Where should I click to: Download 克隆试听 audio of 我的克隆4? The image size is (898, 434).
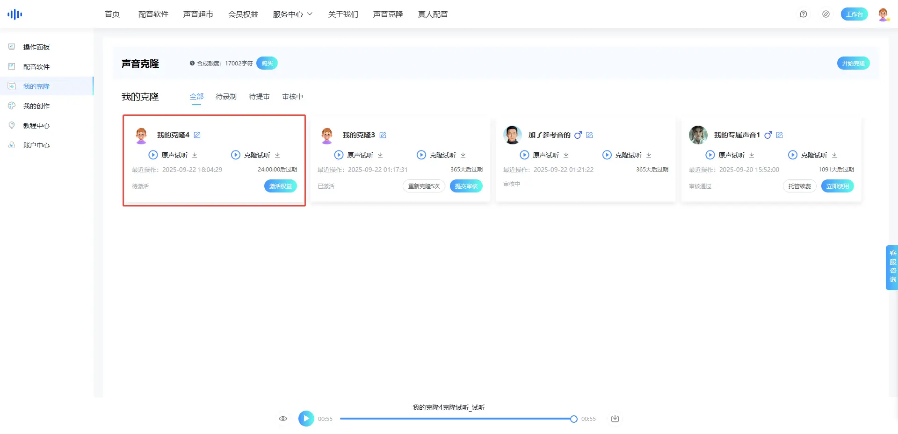click(x=277, y=155)
